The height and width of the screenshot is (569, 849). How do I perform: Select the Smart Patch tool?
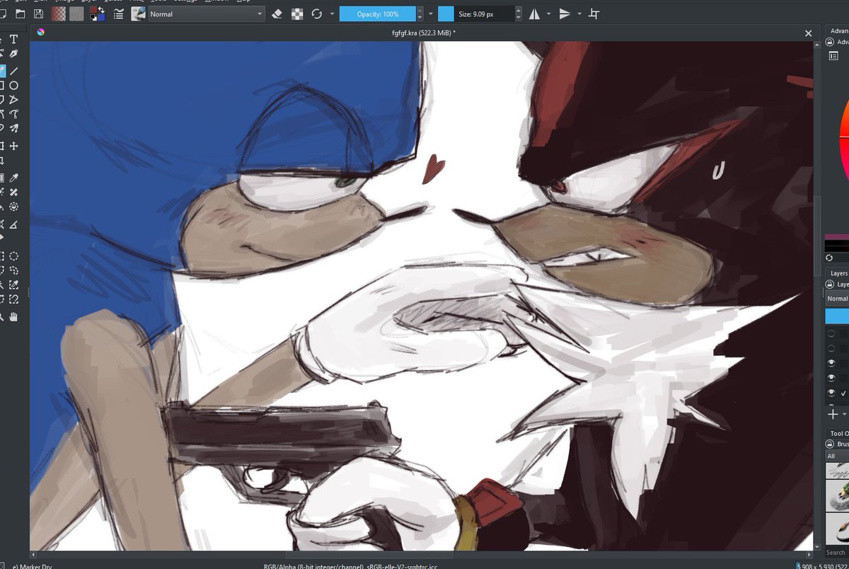(13, 192)
